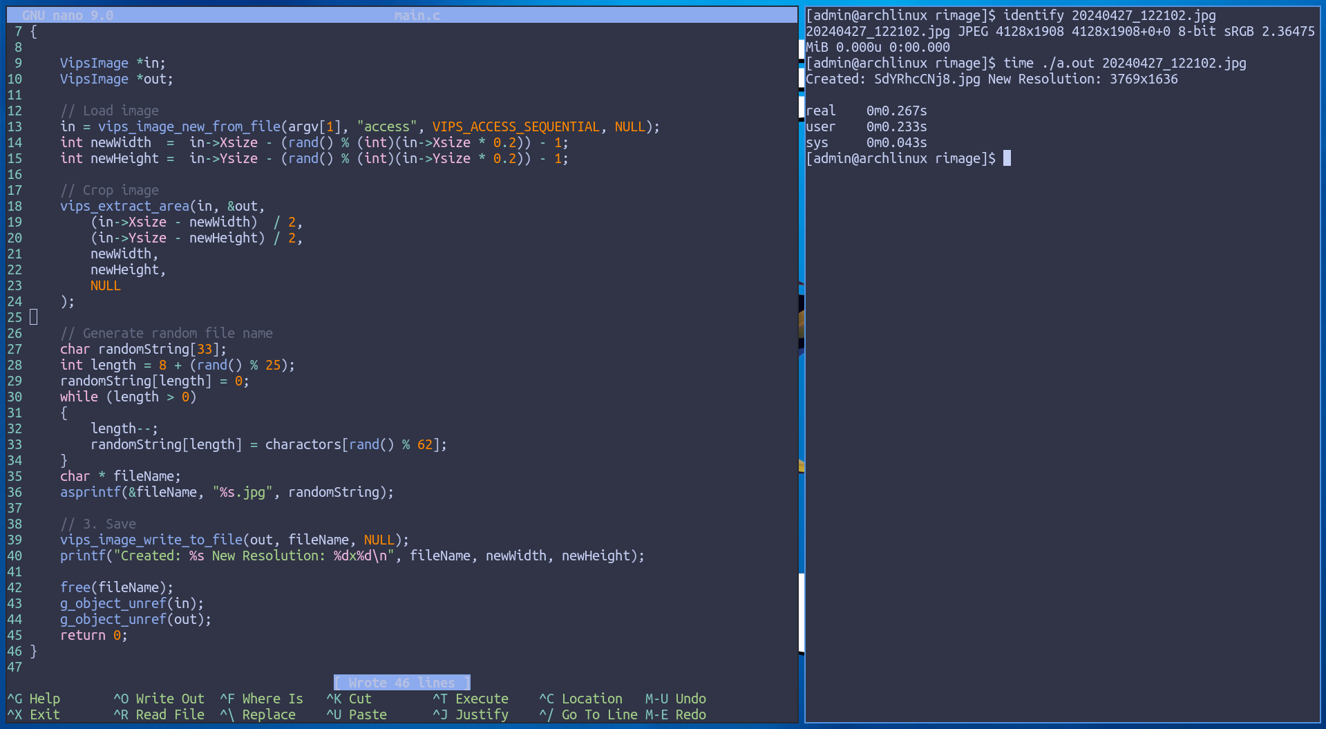The image size is (1326, 729).
Task: Click the ^T Execute shortcut
Action: 471,699
